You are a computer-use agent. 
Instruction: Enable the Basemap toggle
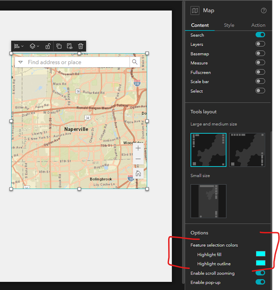point(260,53)
